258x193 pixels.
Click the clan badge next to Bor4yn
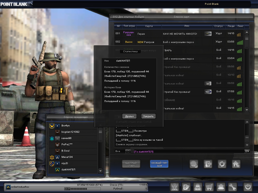click(52, 126)
